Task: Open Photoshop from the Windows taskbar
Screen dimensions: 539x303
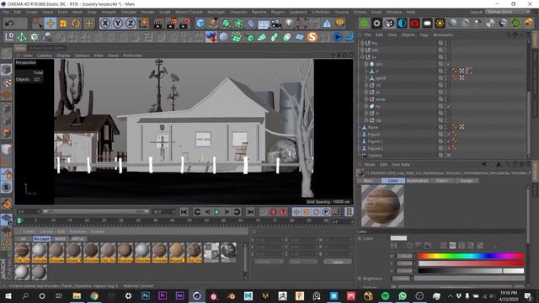Action: 146,295
